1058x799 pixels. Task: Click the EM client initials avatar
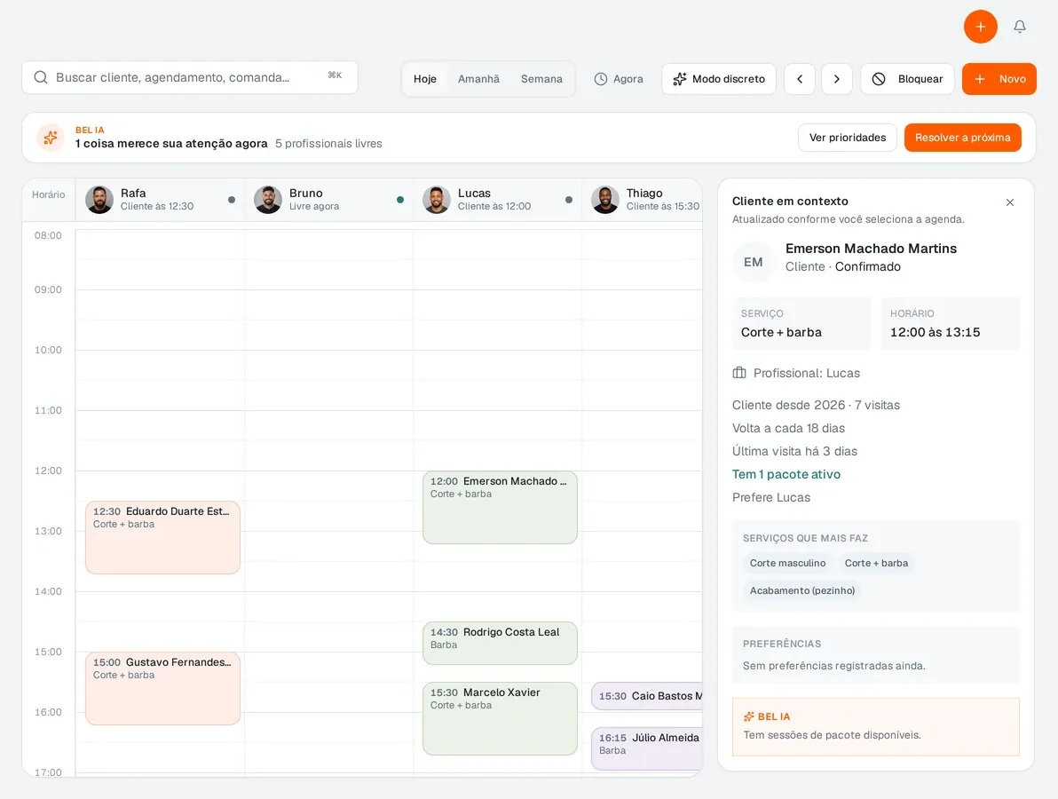click(x=753, y=262)
